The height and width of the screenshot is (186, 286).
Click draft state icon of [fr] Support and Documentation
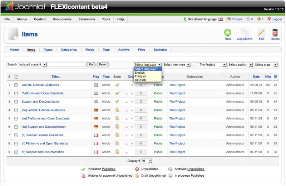117,152
